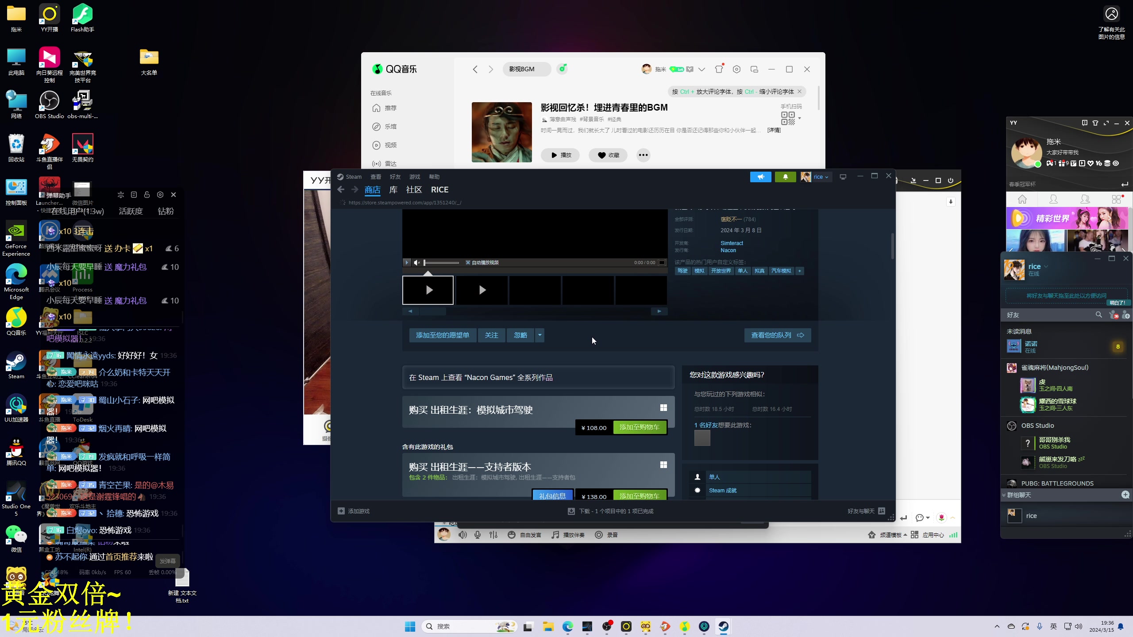The height and width of the screenshot is (637, 1133).
Task: Toggle the lock icon in danmaku assistant
Action: tap(147, 195)
